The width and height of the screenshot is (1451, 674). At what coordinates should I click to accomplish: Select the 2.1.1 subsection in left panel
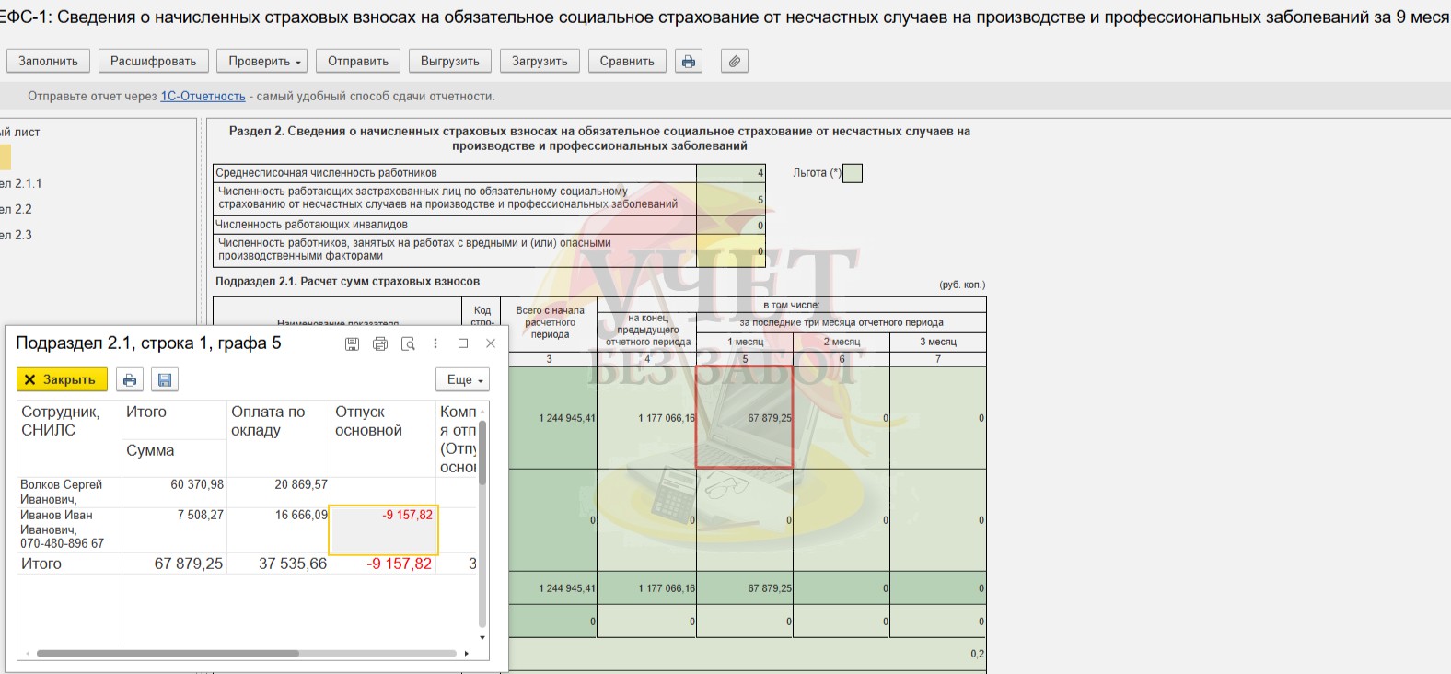coord(21,183)
